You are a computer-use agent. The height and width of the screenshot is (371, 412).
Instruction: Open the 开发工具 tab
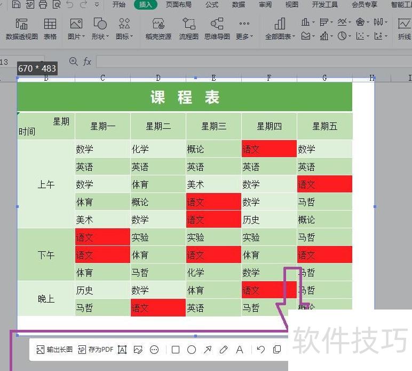(x=325, y=4)
